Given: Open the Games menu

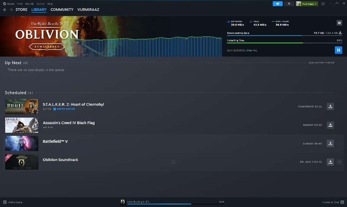Looking at the screenshot, I should click(40, 4).
